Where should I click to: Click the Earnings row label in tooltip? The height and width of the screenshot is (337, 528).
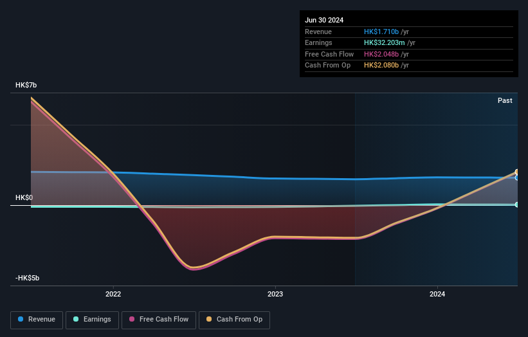pos(318,42)
